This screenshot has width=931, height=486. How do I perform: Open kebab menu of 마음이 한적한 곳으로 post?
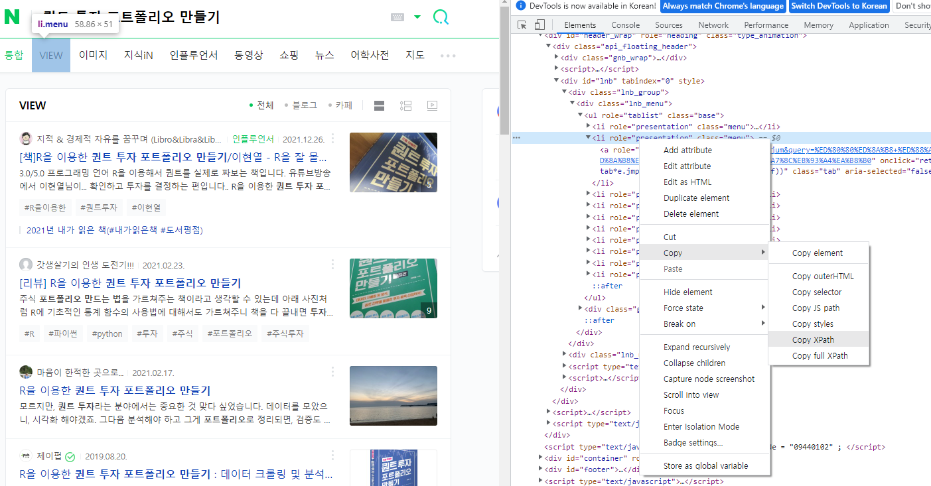(333, 373)
